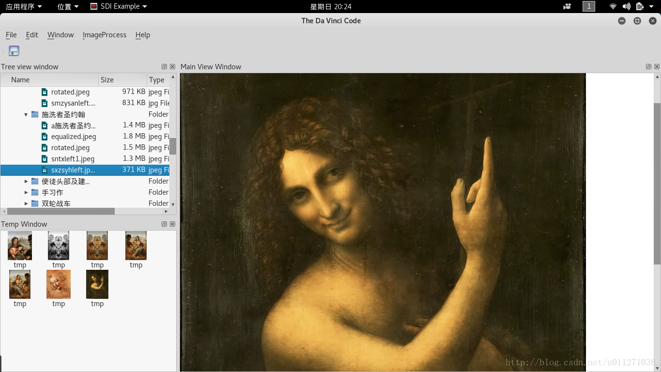Close the Tree view window panel
Screen dimensions: 661x372
[x=172, y=67]
